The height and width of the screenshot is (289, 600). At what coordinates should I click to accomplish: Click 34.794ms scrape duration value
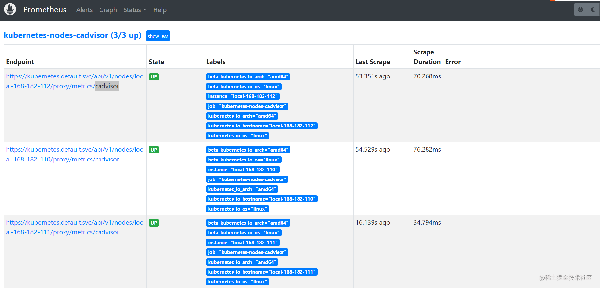click(427, 222)
